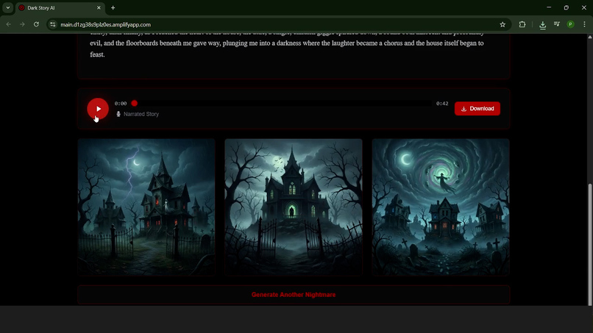Open the green-window mansion image
593x333 pixels.
pyautogui.click(x=294, y=207)
